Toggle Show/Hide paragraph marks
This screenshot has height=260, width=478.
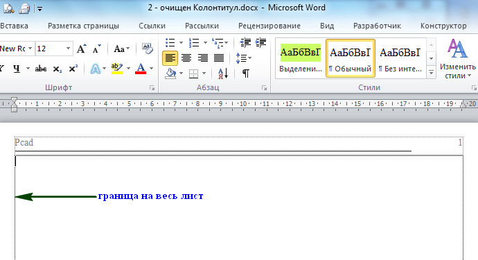tap(246, 73)
